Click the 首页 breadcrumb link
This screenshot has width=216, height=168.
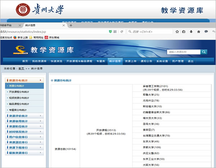[x=21, y=68]
